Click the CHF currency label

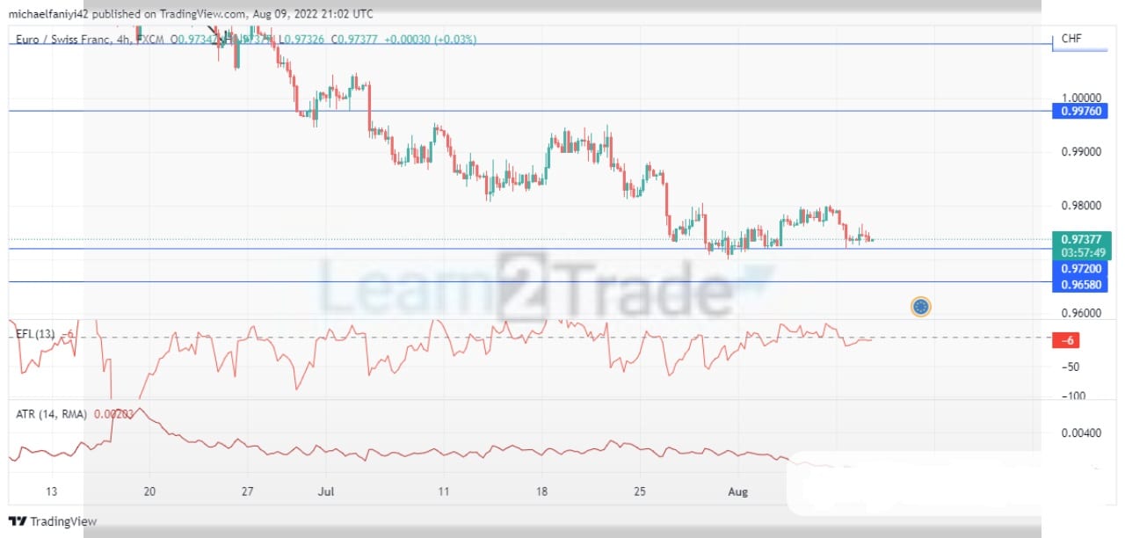[x=1071, y=39]
